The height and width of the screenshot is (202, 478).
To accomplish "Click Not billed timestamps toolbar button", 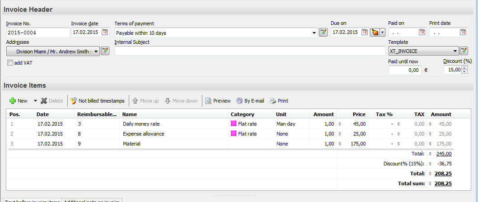I will pyautogui.click(x=98, y=101).
